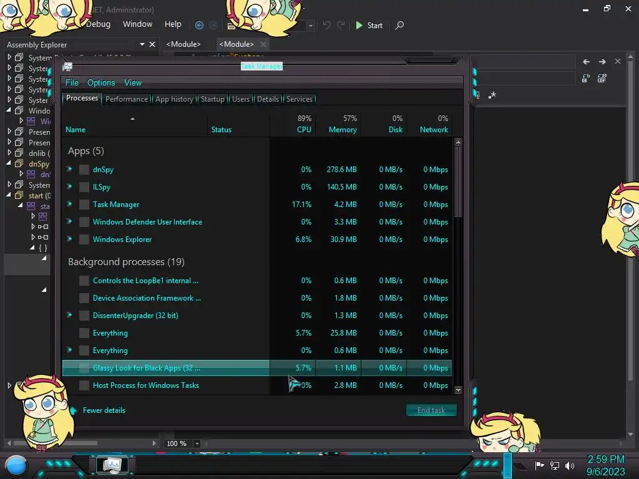Click the Host Process for Windows Tasks icon
This screenshot has width=639, height=479.
(x=84, y=385)
